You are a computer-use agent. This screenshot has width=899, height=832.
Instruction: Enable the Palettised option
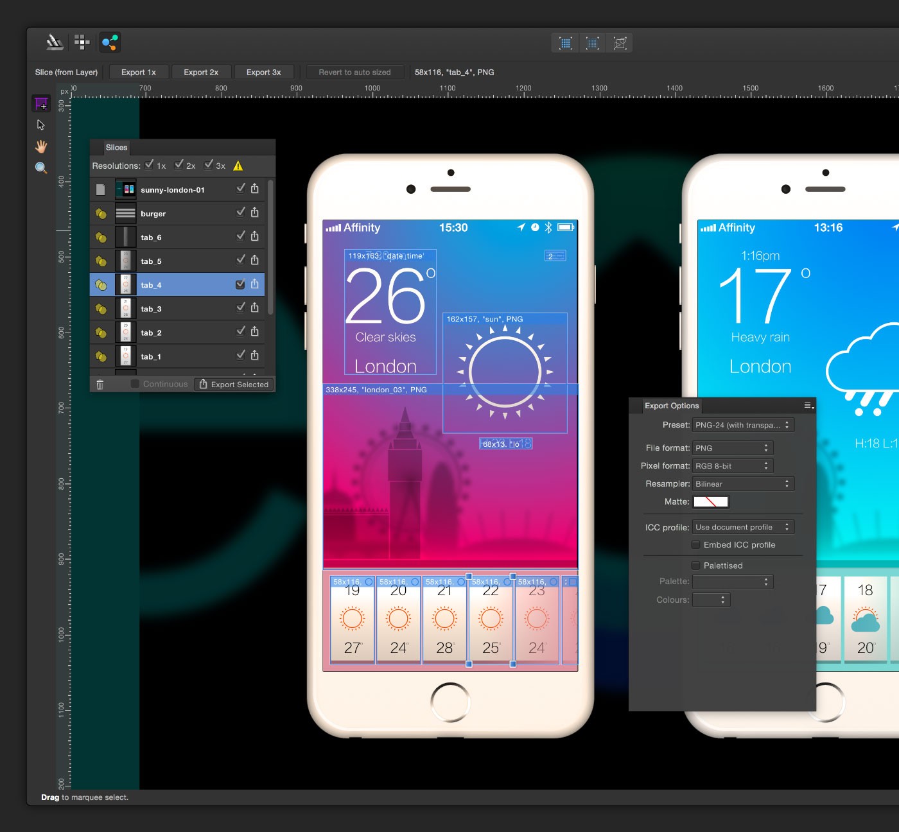(695, 566)
